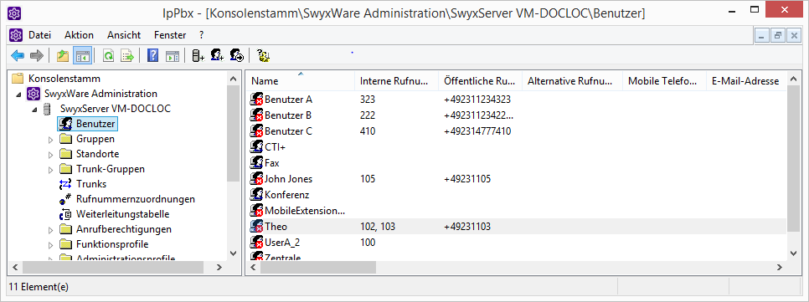Sort by the Name column header
This screenshot has height=302, width=809.
point(301,81)
